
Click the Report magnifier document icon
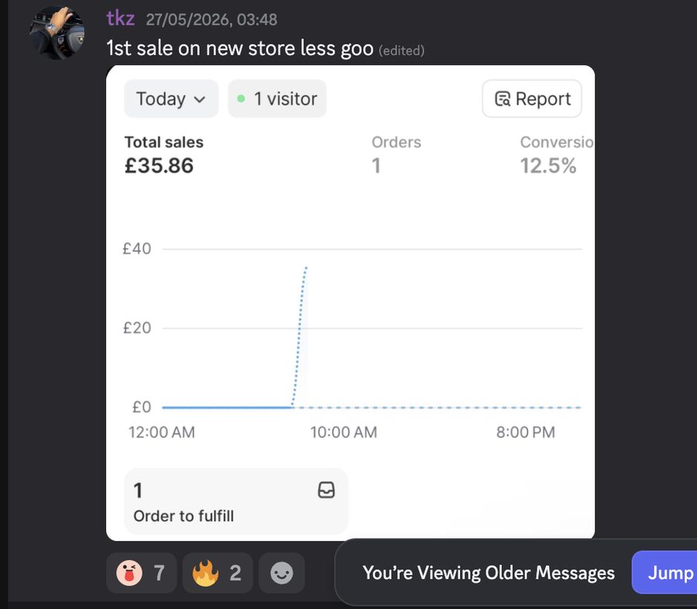point(503,99)
